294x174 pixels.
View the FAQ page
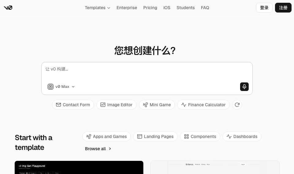tap(205, 8)
